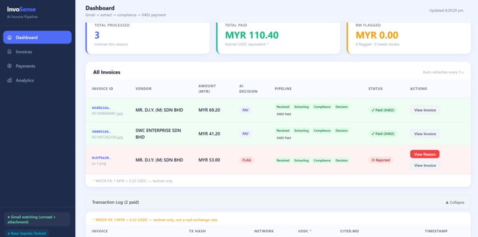Click the Base Sepolia Testnet badge

click(27, 233)
